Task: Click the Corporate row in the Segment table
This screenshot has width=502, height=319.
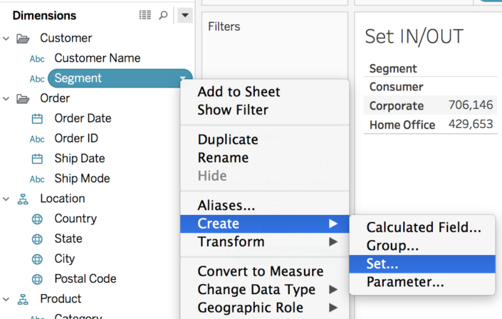Action: click(x=397, y=106)
